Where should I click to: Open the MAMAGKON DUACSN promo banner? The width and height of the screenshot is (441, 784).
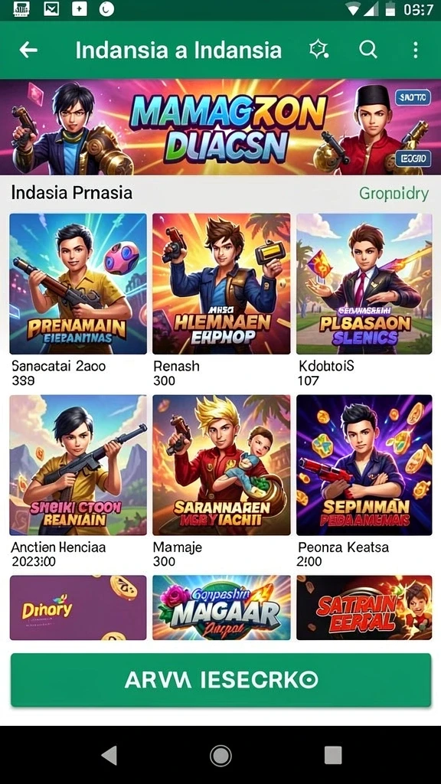(220, 127)
